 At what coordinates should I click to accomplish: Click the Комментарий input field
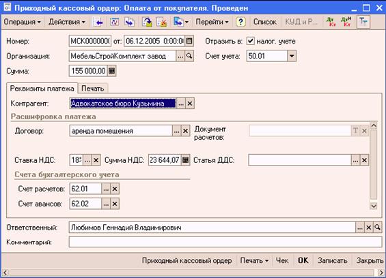[225, 242]
